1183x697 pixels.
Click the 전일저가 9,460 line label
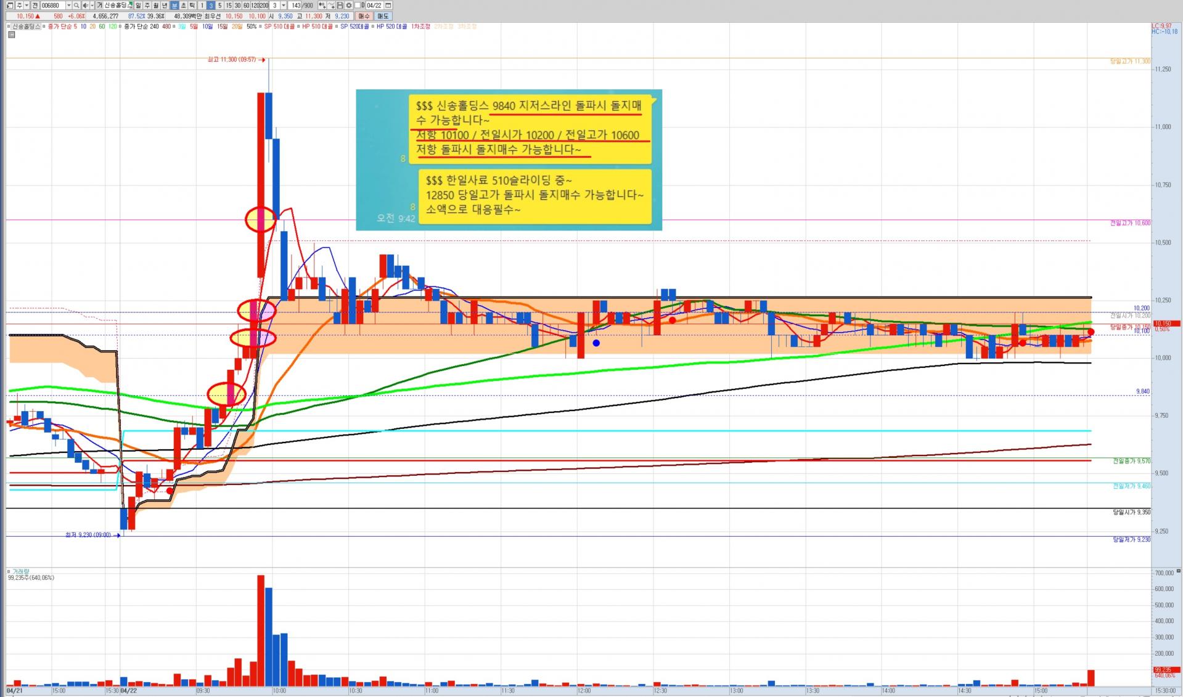point(1131,486)
